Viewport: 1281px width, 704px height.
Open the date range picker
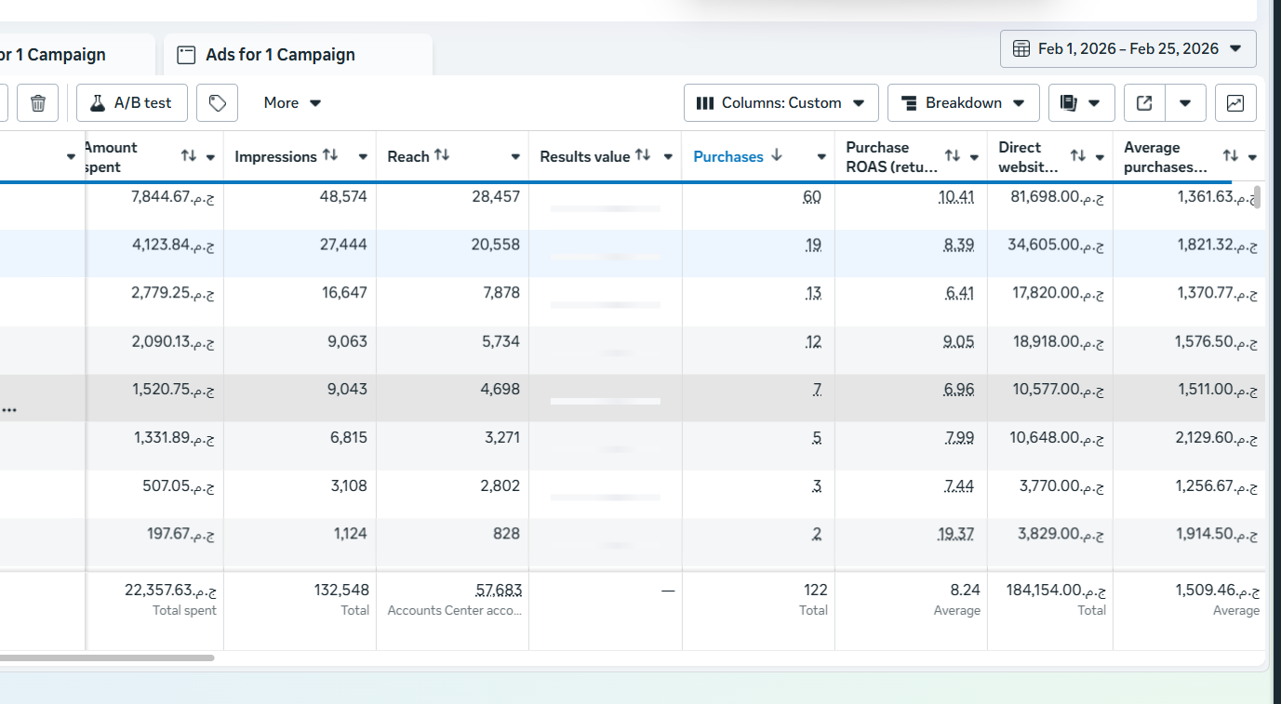click(1128, 49)
